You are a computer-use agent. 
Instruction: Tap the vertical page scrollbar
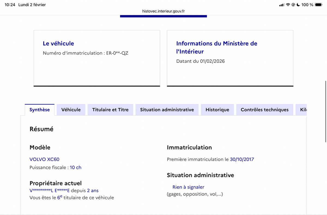click(326, 111)
